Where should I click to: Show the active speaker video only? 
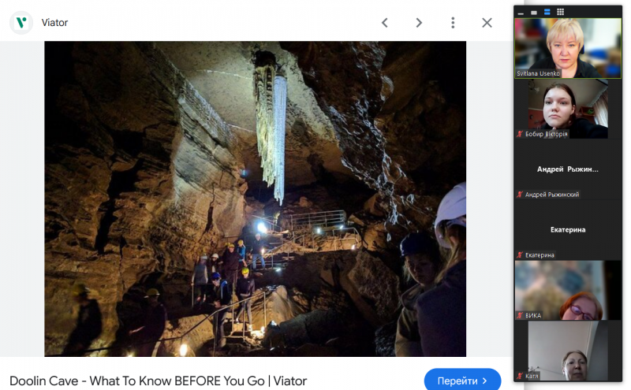(534, 13)
